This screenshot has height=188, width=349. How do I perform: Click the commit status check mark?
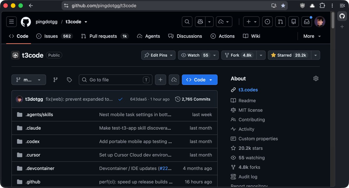(x=120, y=99)
